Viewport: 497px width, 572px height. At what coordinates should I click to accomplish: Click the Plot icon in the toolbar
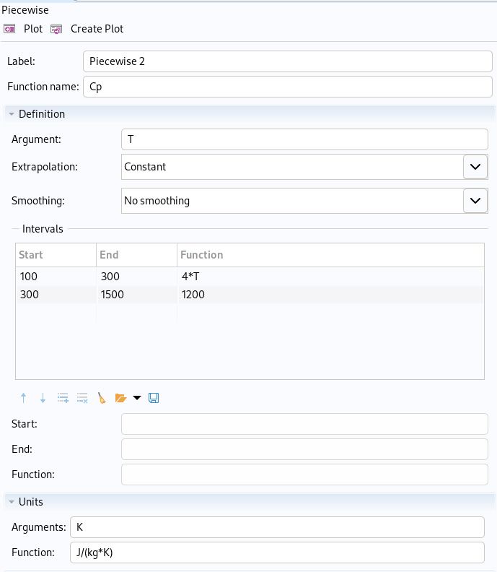click(10, 29)
